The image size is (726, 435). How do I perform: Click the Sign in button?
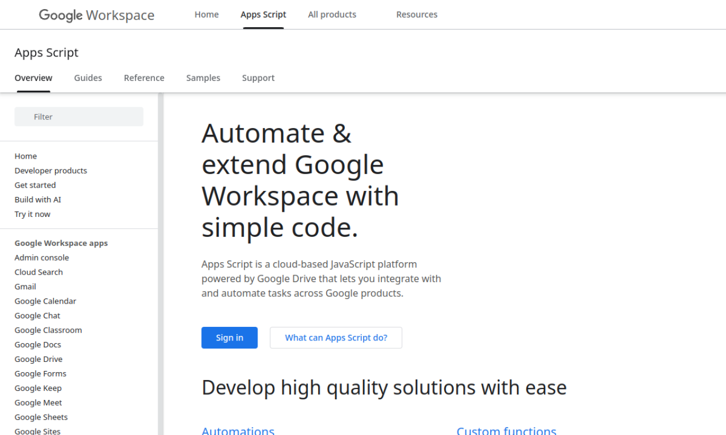[x=229, y=338]
